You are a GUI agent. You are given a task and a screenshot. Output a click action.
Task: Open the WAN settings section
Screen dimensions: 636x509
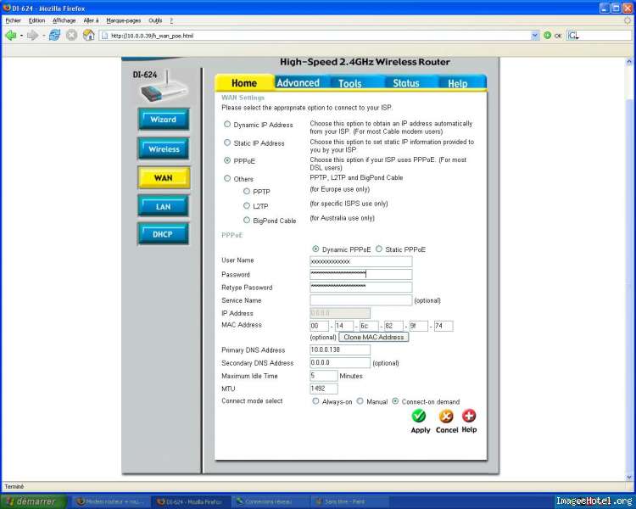coord(164,178)
